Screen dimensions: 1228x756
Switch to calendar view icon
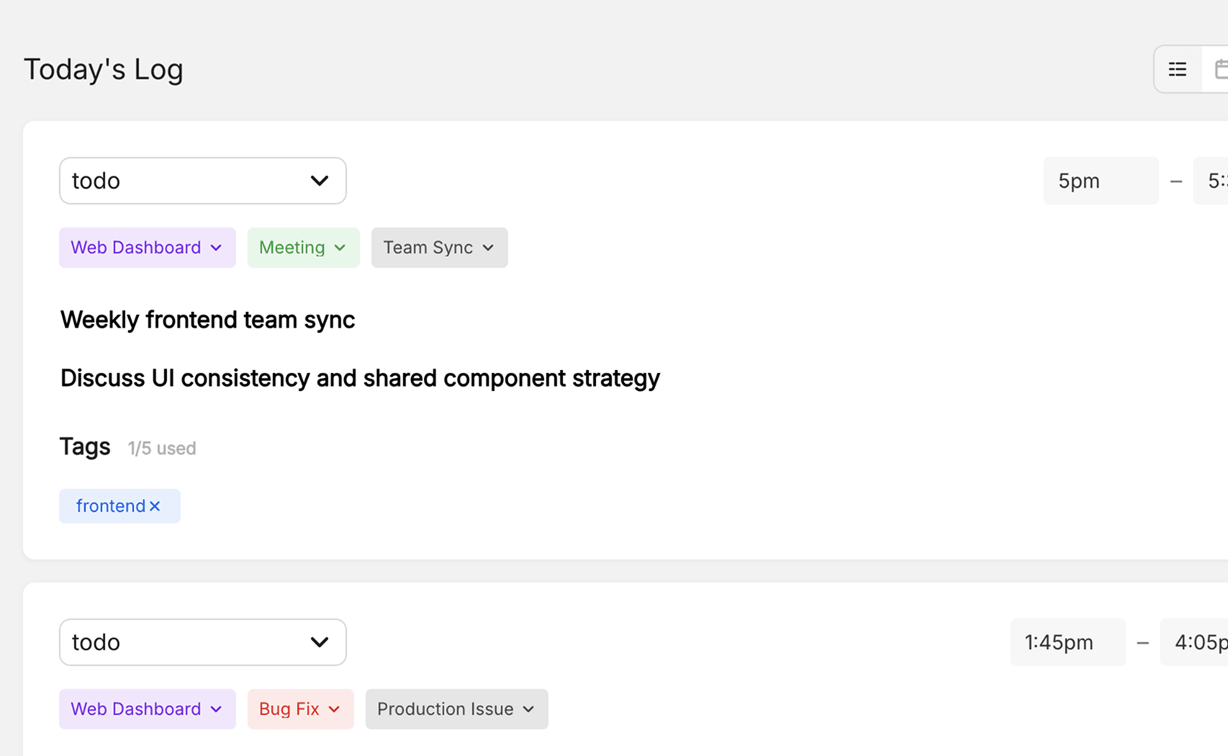[x=1219, y=69]
